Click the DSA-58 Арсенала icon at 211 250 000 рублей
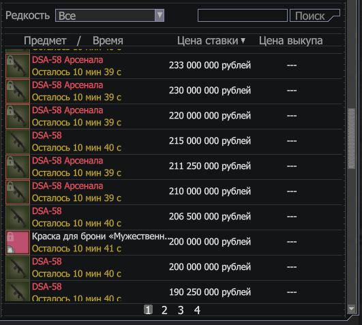 (18, 167)
